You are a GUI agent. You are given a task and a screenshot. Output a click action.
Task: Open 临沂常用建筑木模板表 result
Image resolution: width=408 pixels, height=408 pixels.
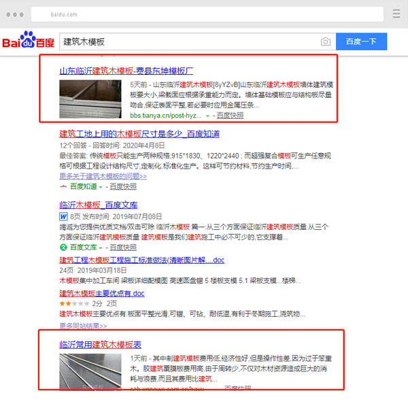[x=100, y=345]
